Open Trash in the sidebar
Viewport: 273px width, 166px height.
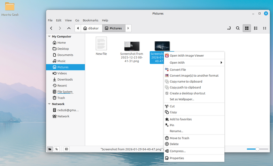coord(66,98)
